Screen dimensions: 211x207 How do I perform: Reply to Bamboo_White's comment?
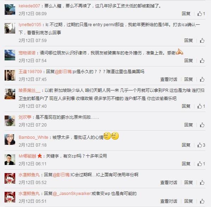186,145
